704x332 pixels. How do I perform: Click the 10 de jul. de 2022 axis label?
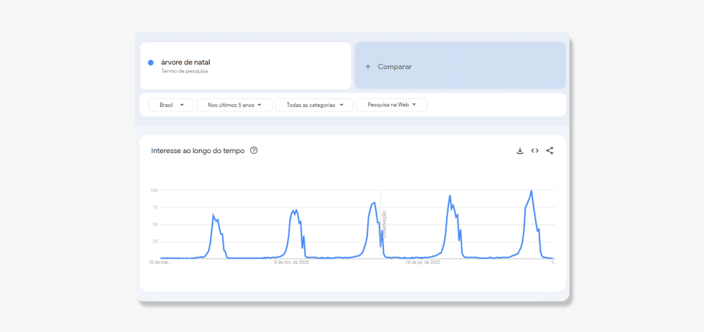[x=423, y=262]
